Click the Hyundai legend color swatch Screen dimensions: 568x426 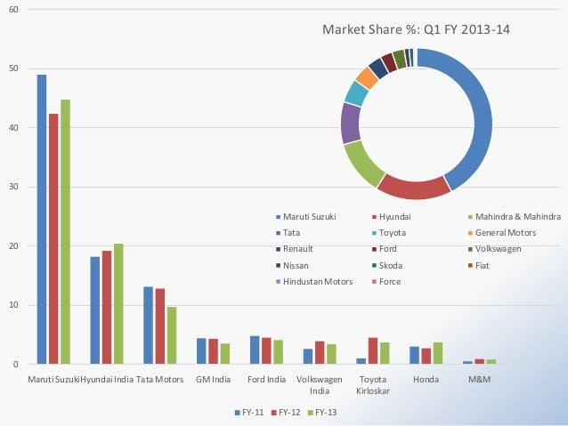click(x=375, y=217)
